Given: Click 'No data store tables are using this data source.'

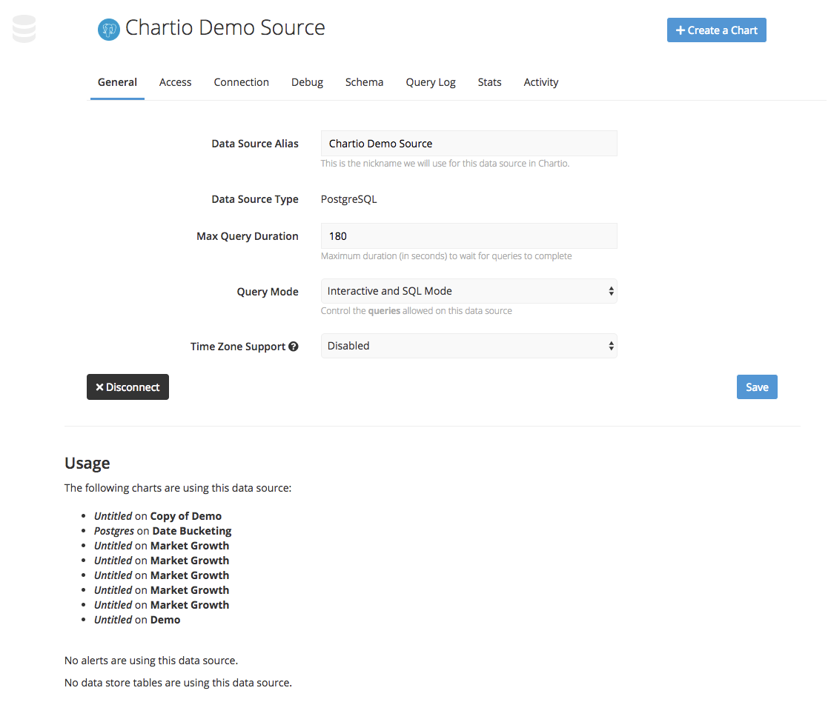Looking at the screenshot, I should (x=178, y=683).
